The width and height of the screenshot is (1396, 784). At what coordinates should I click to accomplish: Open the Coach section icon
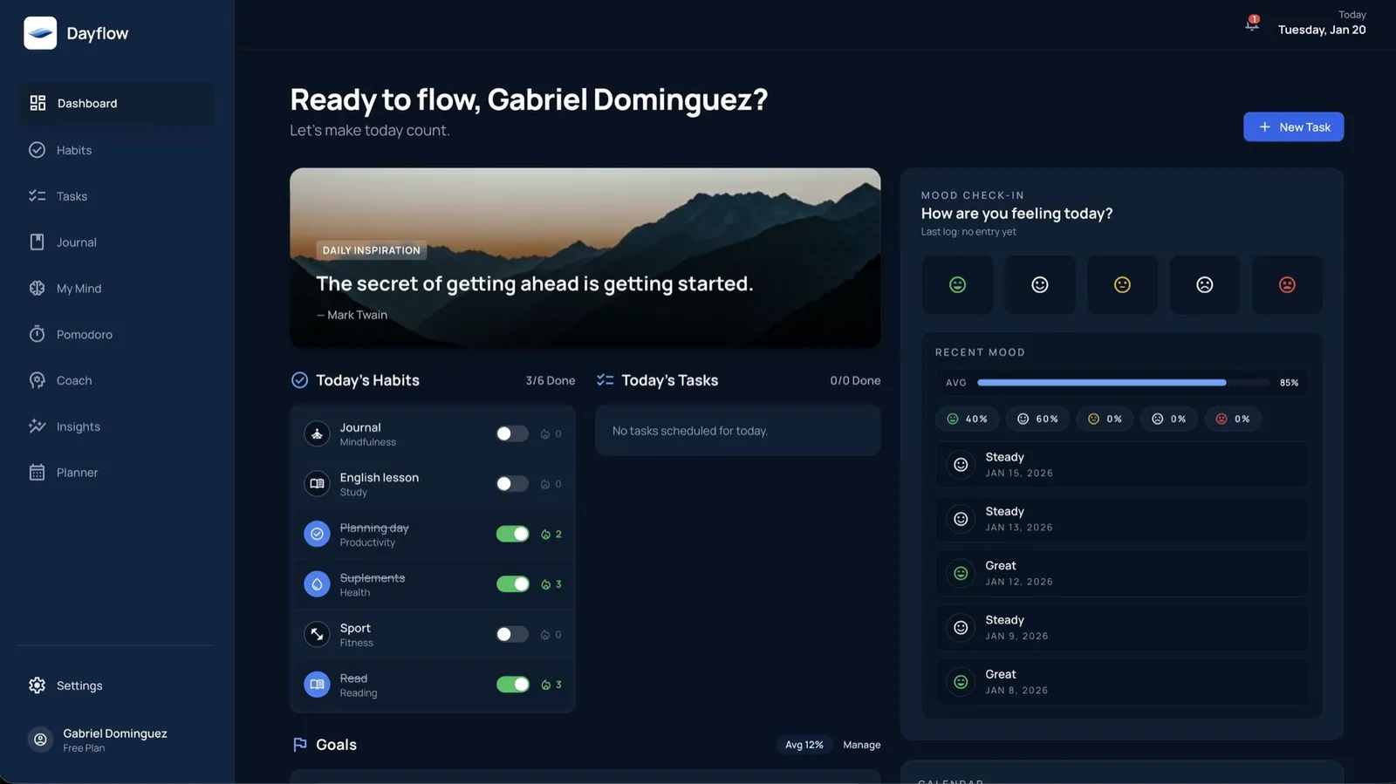[x=37, y=380]
